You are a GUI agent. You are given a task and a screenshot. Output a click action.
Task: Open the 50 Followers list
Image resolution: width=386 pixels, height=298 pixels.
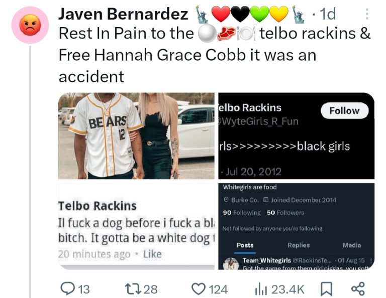click(x=285, y=213)
